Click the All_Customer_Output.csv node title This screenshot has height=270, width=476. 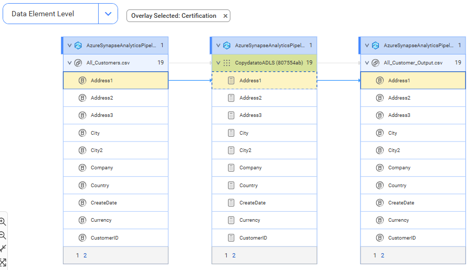pos(413,63)
